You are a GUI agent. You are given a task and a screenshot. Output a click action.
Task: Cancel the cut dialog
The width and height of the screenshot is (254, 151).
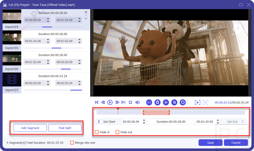[236, 143]
